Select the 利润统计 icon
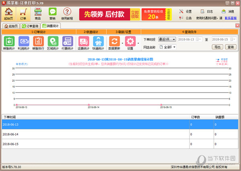This screenshot has height=171, width=241. tap(24, 43)
